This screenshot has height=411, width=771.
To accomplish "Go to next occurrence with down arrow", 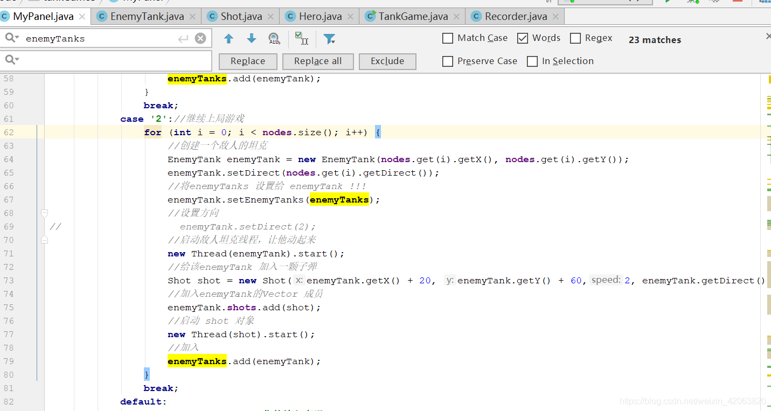I will tap(252, 39).
